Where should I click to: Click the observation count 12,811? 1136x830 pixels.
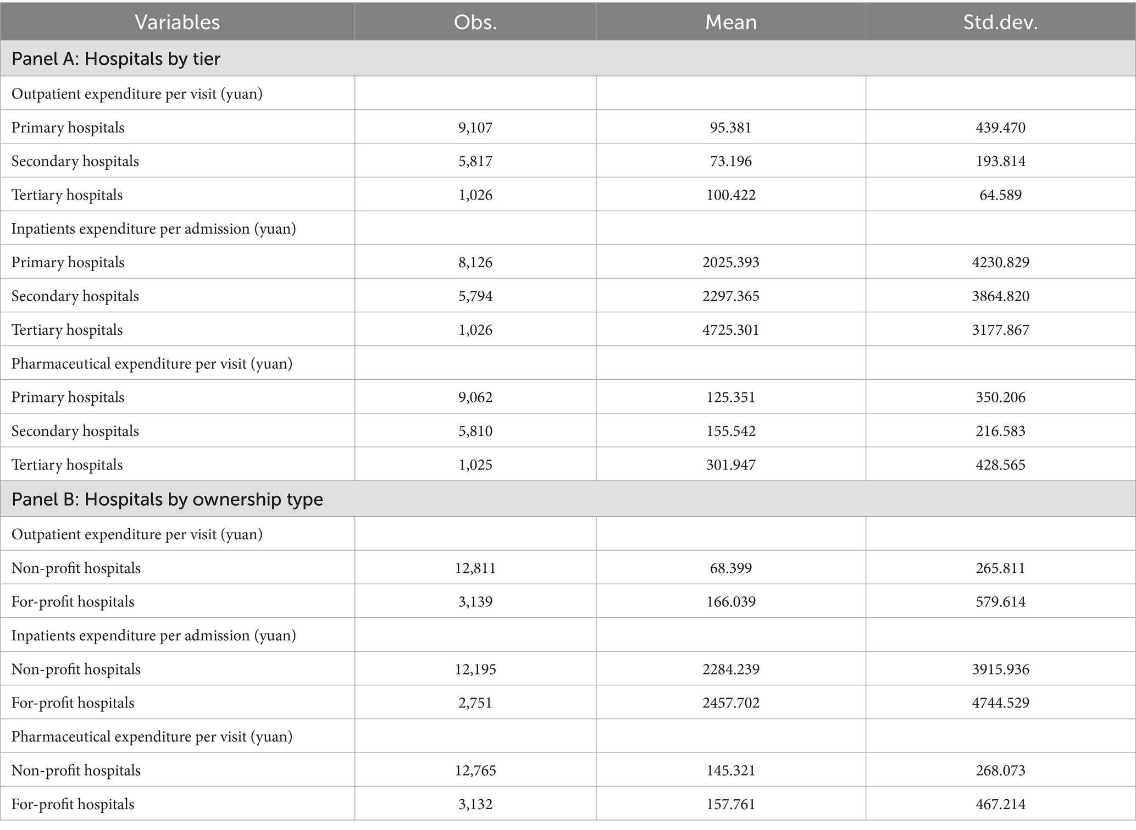[475, 568]
